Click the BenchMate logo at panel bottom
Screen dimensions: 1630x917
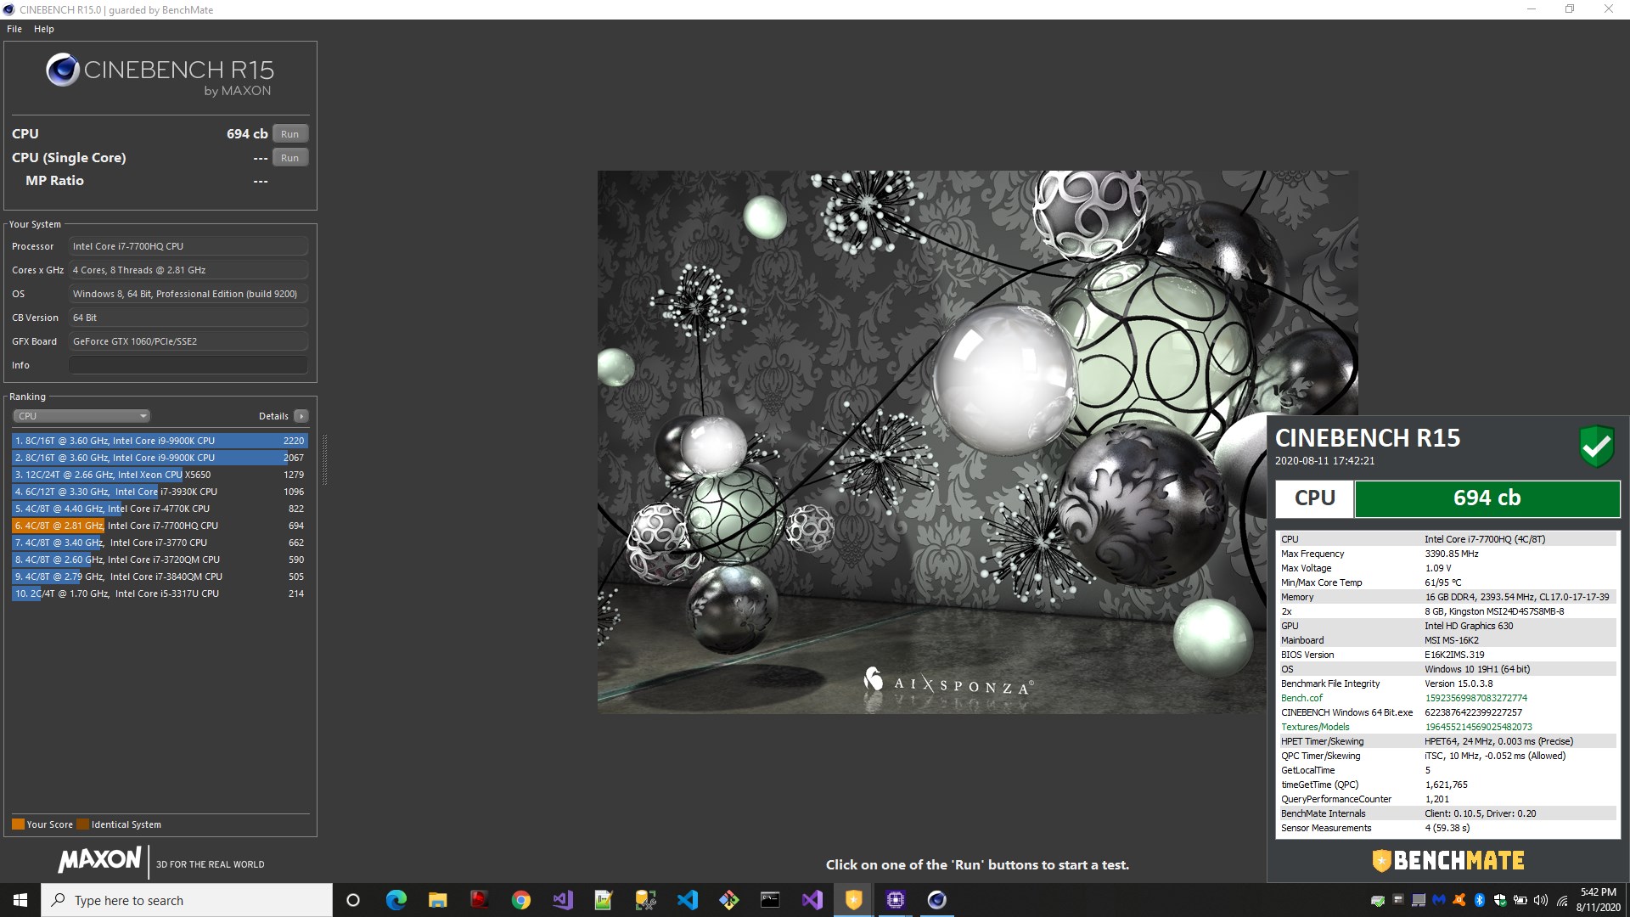(1448, 861)
